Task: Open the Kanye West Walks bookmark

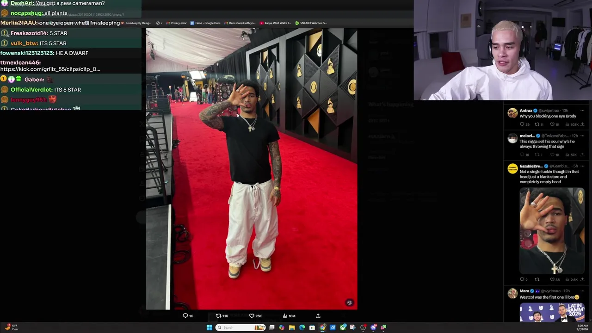Action: click(275, 23)
